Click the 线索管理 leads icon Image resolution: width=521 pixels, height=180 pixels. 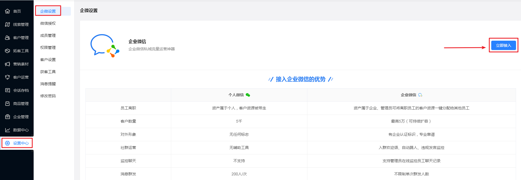coord(7,24)
